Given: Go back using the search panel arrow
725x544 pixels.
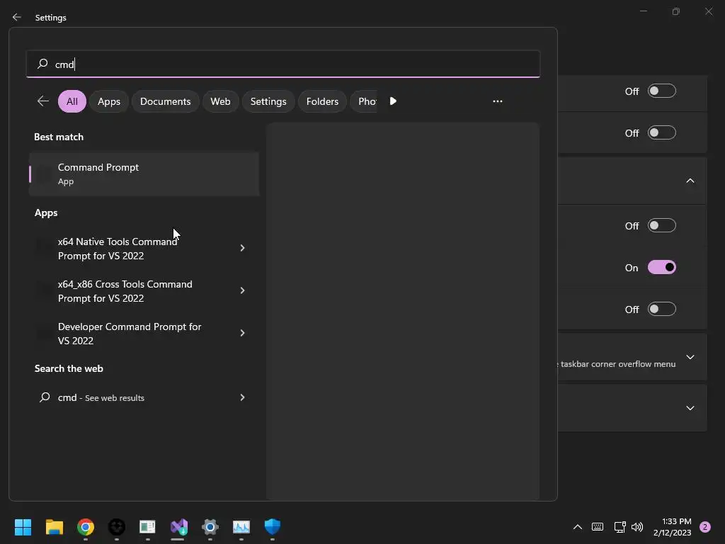Looking at the screenshot, I should [x=43, y=101].
